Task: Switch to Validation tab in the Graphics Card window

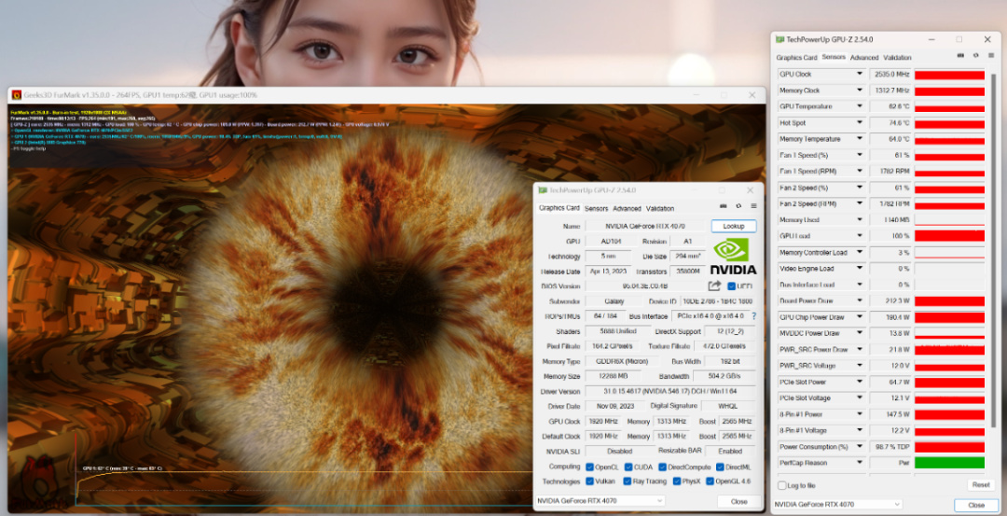Action: (660, 208)
